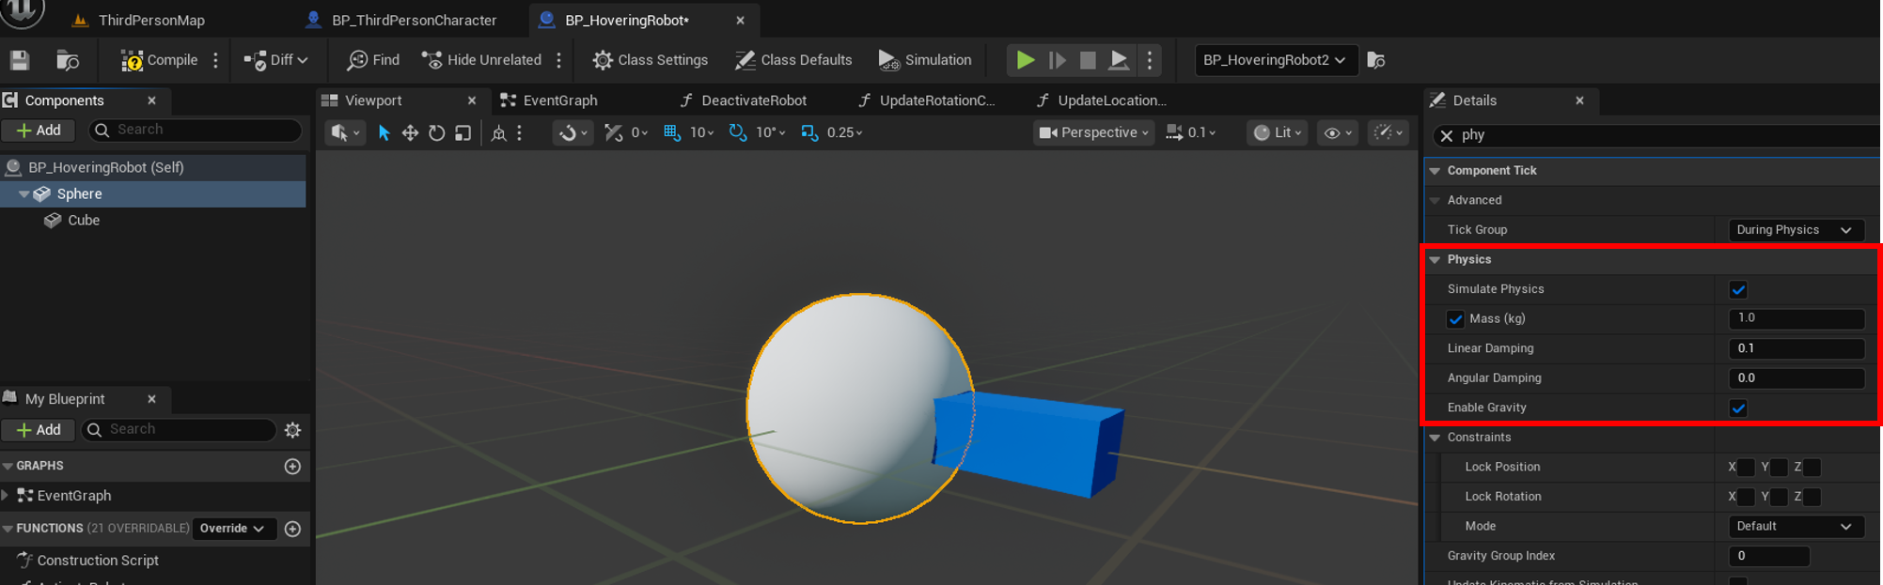1883x585 pixels.
Task: Toggle the Simulate Physics checkbox
Action: (x=1737, y=289)
